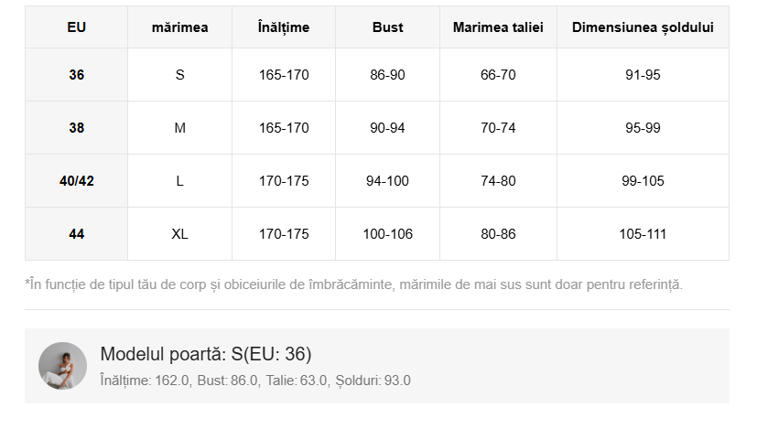This screenshot has height=429, width=757.
Task: Click the XL size cell
Action: pyautogui.click(x=179, y=234)
